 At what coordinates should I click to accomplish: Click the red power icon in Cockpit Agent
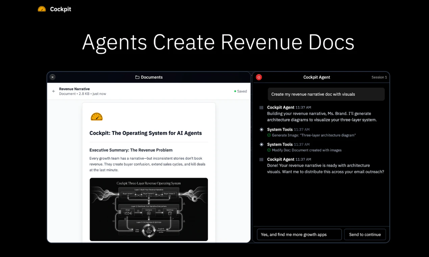[x=259, y=77]
